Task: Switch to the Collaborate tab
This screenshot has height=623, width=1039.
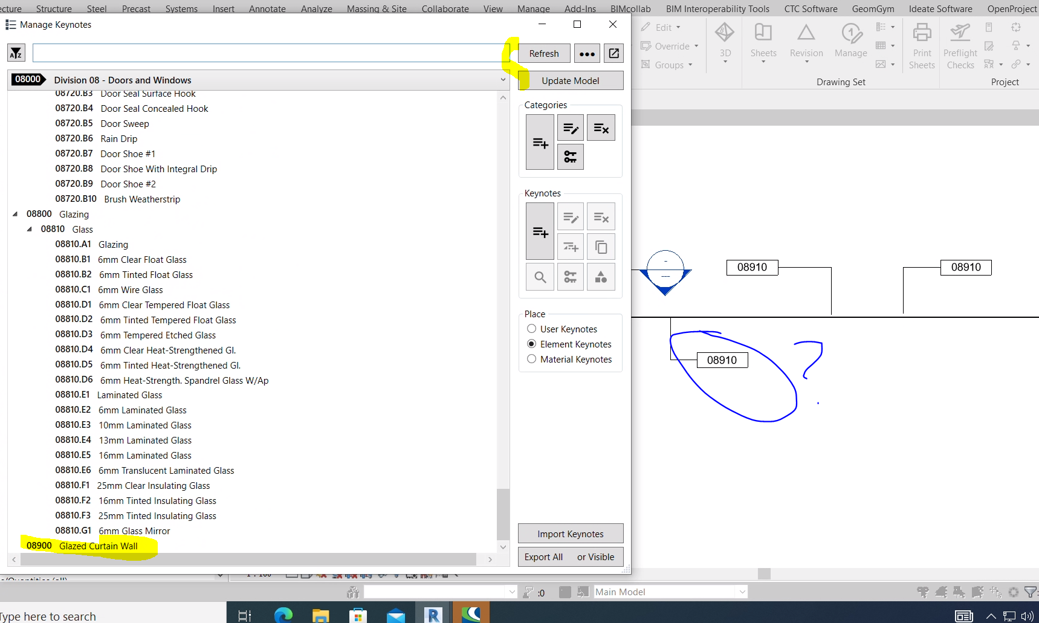Action: point(445,8)
